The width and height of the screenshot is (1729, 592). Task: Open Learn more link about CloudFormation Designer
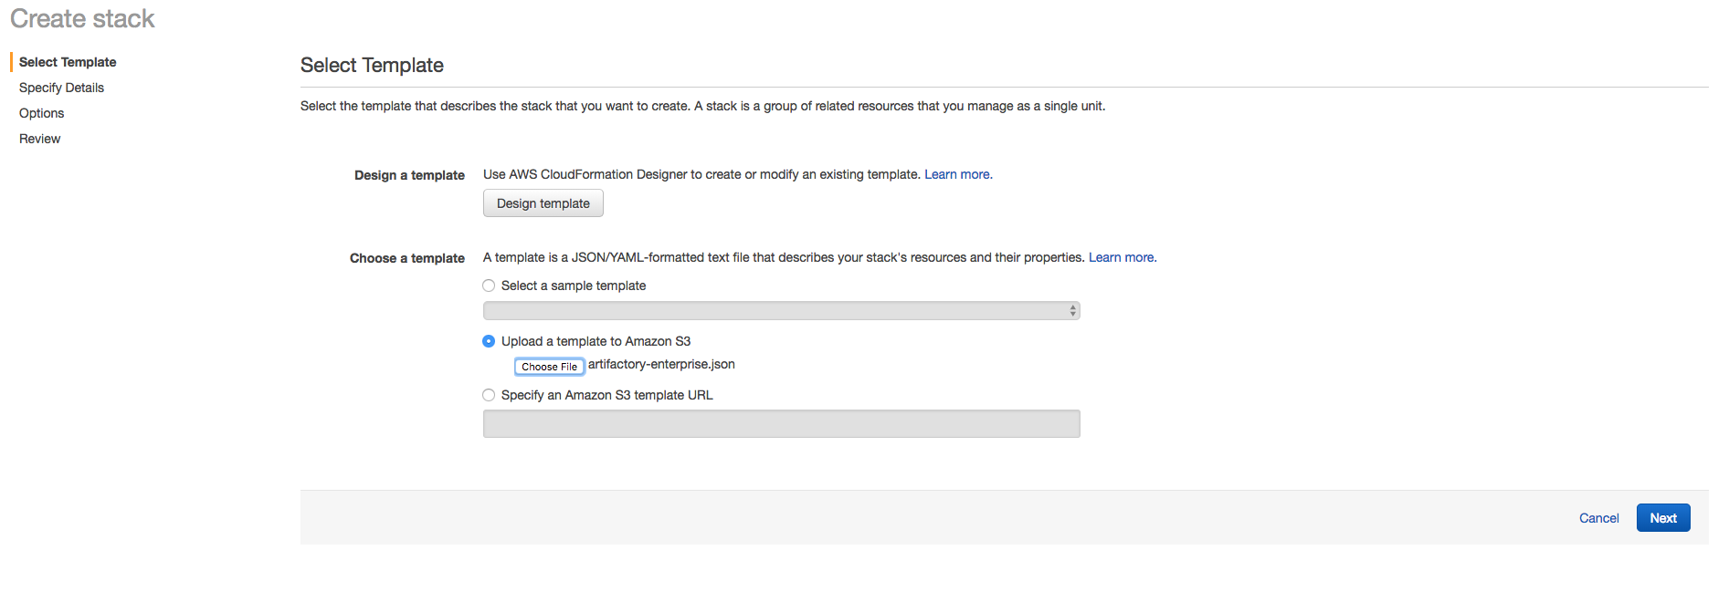[956, 174]
